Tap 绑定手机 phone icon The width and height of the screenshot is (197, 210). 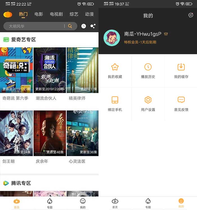pos(115,100)
